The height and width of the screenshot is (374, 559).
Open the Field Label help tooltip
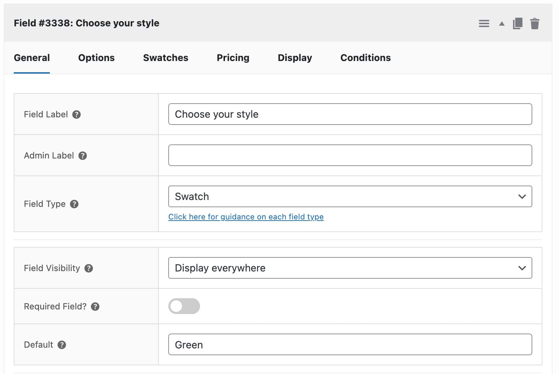click(x=76, y=114)
